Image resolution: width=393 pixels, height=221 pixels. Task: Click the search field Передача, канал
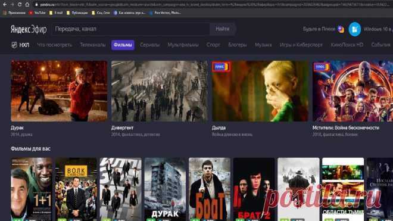click(x=130, y=29)
